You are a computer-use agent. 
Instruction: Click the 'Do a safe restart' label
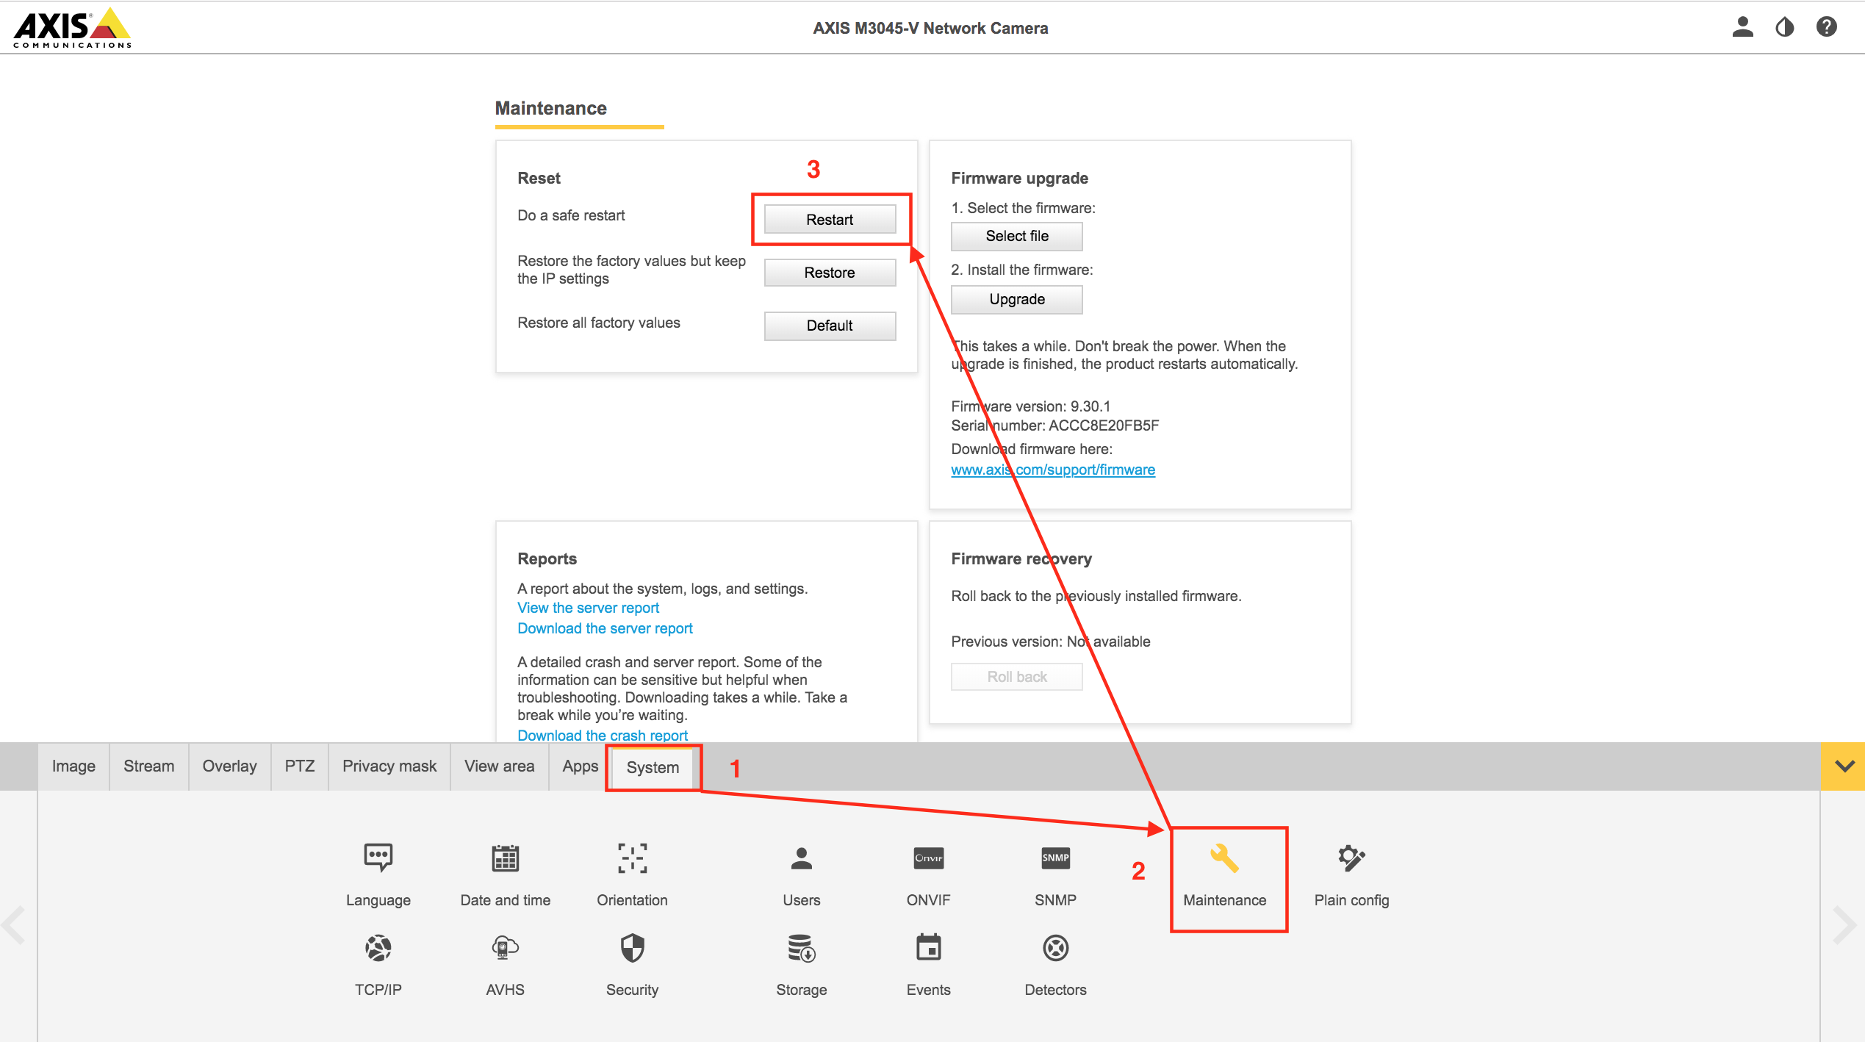[x=571, y=215]
